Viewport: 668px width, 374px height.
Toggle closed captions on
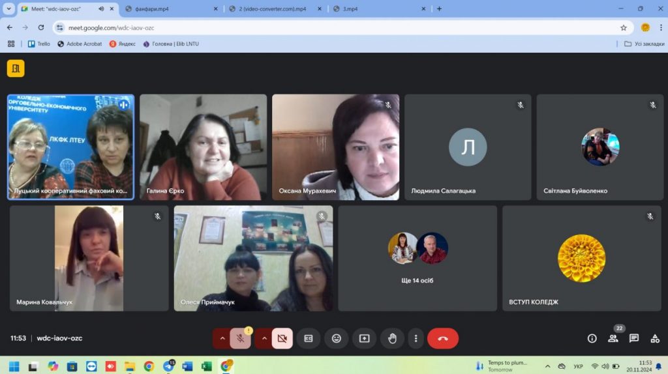pos(309,339)
